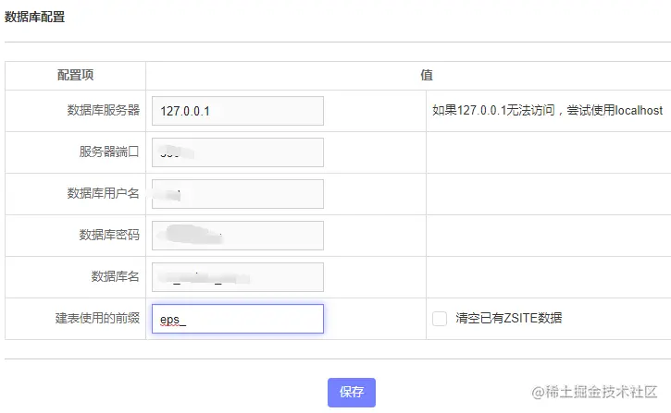
Task: Click the 建表使用的前缀 row label
Action: 97,319
